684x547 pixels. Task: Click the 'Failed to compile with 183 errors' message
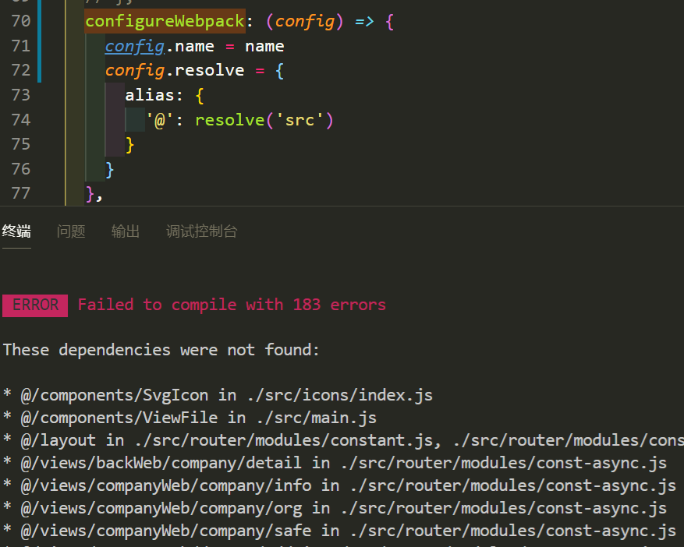click(x=232, y=305)
